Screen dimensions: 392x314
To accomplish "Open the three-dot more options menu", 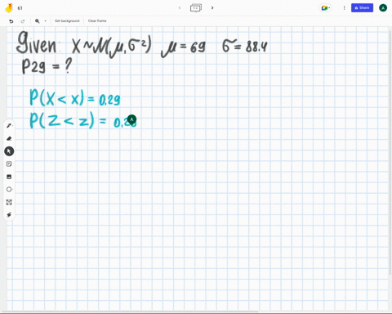I will click(345, 8).
